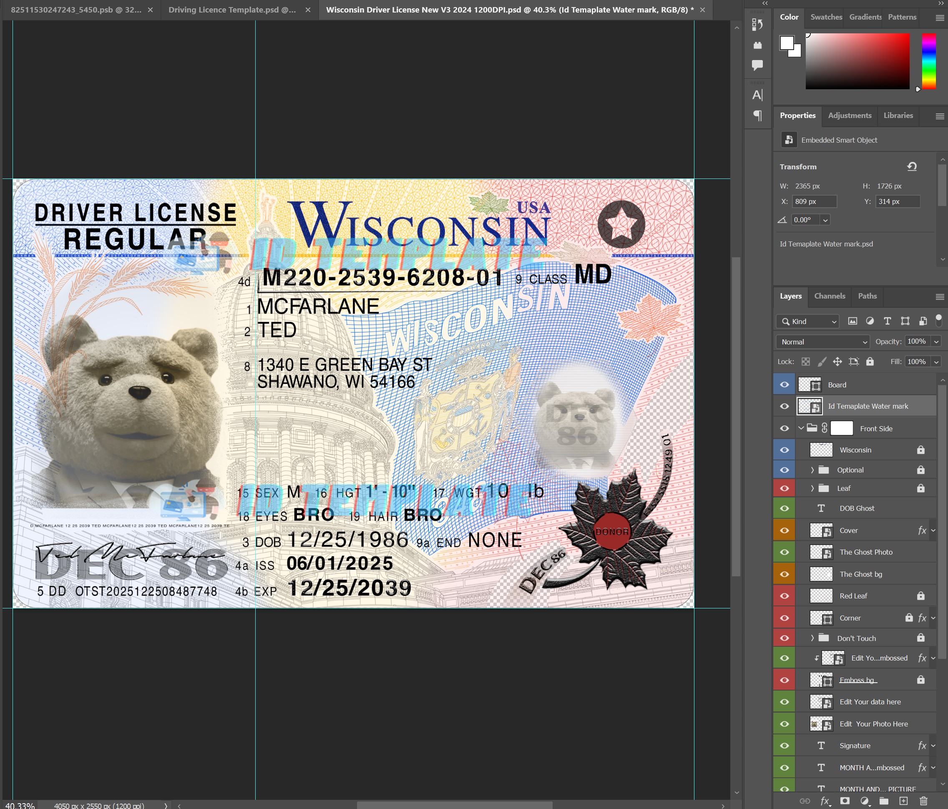Open the Character panel icon
Screen dimensions: 948x809
click(757, 95)
